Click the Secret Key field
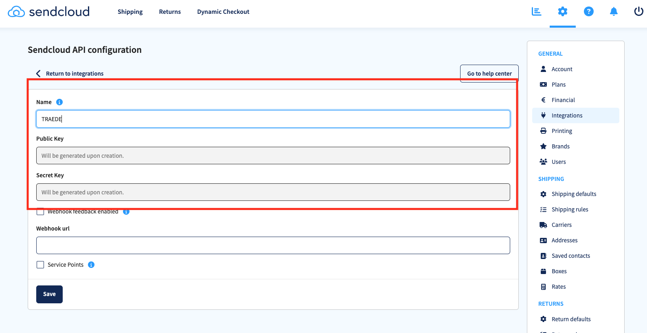Screen dimensions: 647x333 [x=273, y=192]
